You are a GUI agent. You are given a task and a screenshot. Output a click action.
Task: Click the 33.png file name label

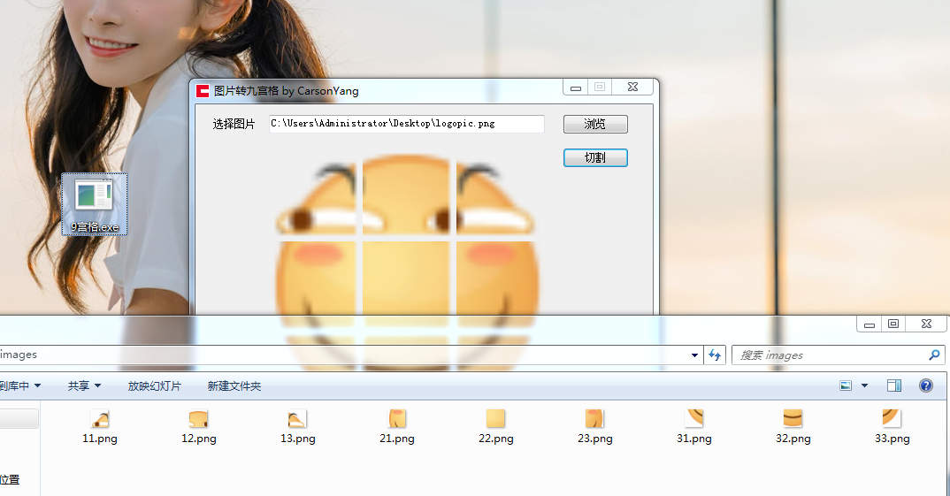[892, 439]
